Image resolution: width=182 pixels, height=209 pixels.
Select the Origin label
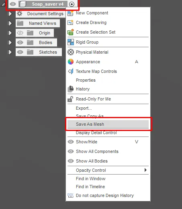[x=45, y=33]
